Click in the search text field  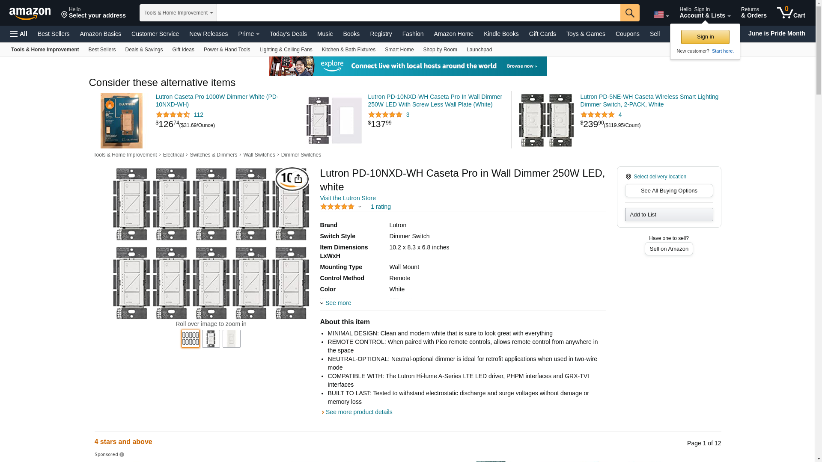pyautogui.click(x=418, y=13)
